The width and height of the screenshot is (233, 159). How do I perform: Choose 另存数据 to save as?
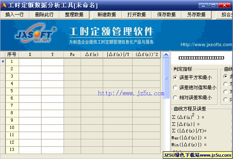pyautogui.click(x=196, y=15)
